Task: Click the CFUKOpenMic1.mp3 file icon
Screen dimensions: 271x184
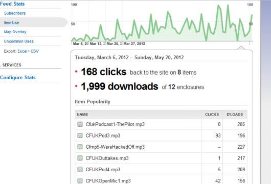Action: [x=80, y=181]
